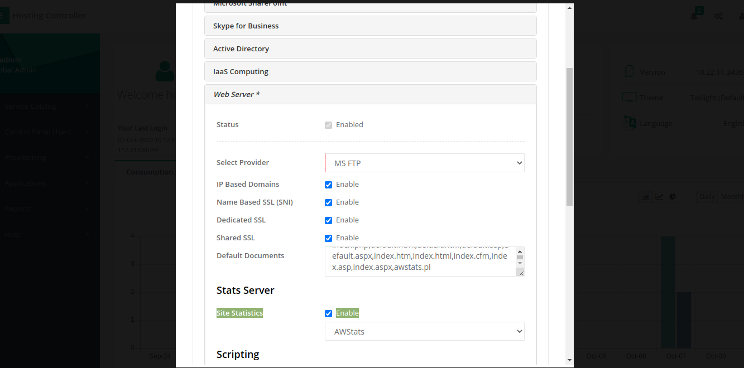
Task: Open the Select Provider MS FTP dropdown
Action: tap(425, 163)
